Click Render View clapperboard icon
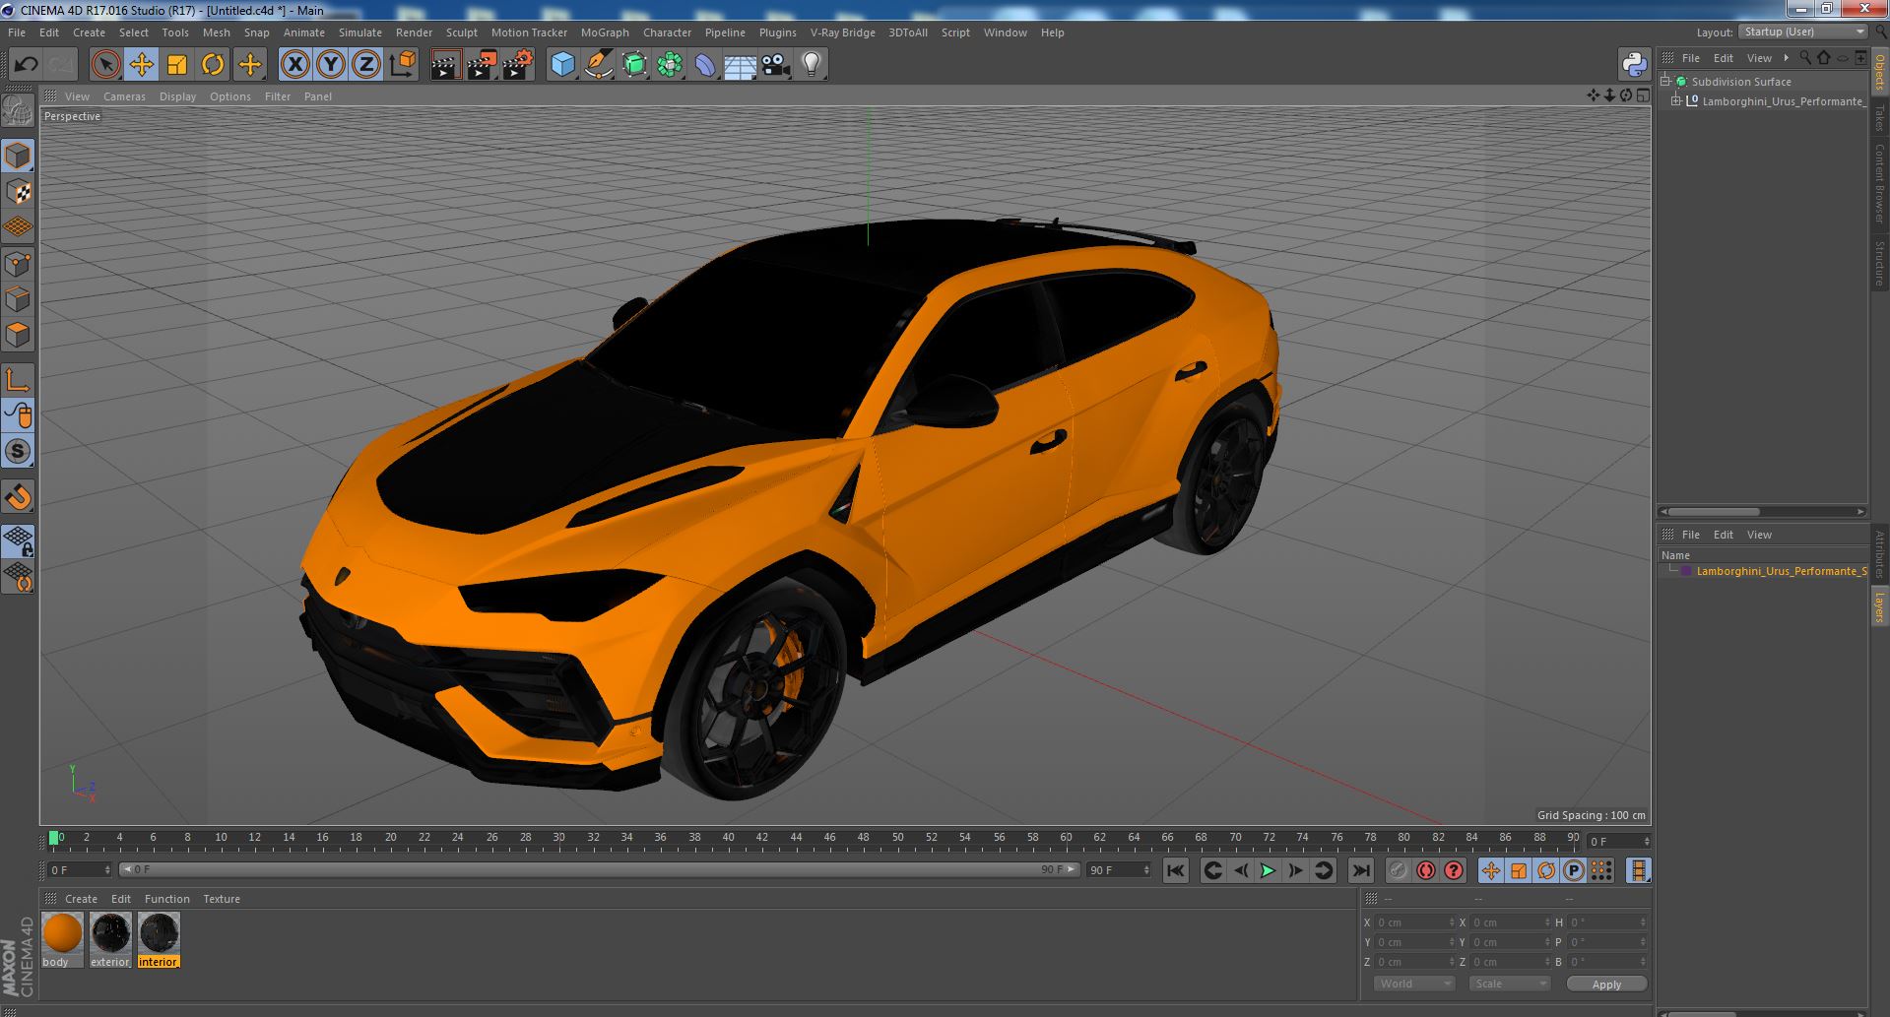Viewport: 1890px width, 1017px height. (x=445, y=65)
